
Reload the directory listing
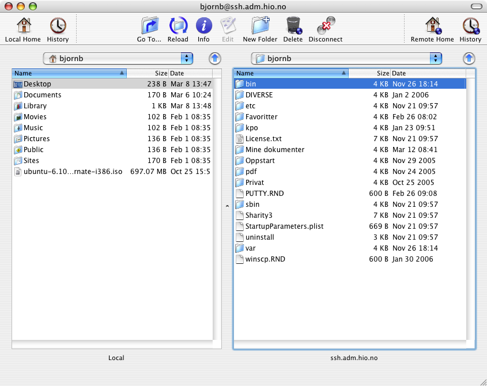178,25
